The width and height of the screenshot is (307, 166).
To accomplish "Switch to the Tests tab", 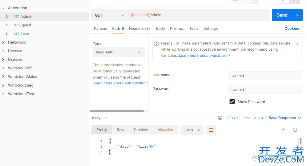I will pos(194,29).
